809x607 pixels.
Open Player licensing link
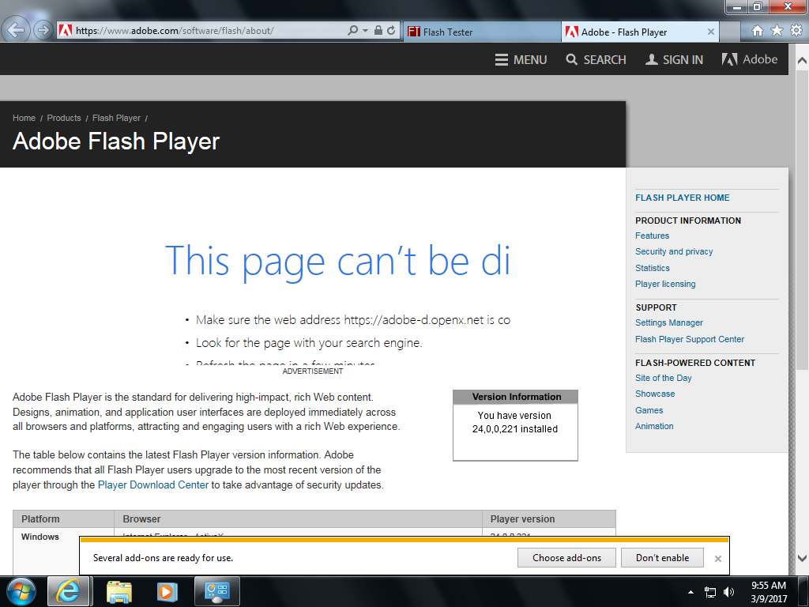(665, 284)
